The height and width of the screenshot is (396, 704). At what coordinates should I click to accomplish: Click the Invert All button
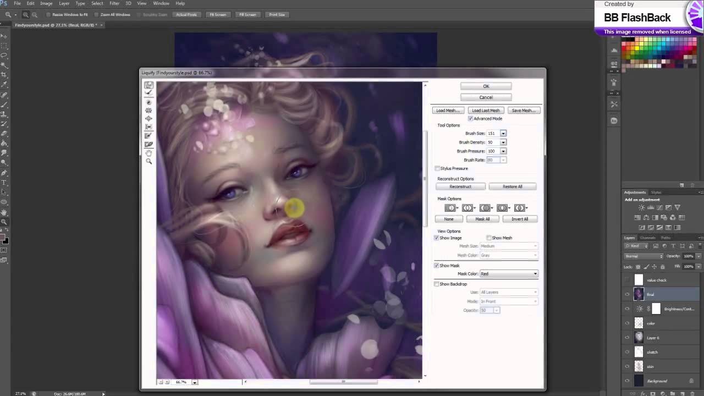coord(520,219)
